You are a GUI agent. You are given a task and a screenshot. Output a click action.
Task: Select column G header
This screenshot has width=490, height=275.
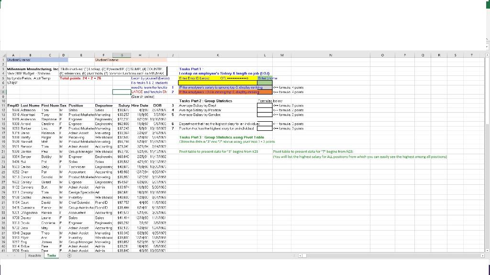122,55
